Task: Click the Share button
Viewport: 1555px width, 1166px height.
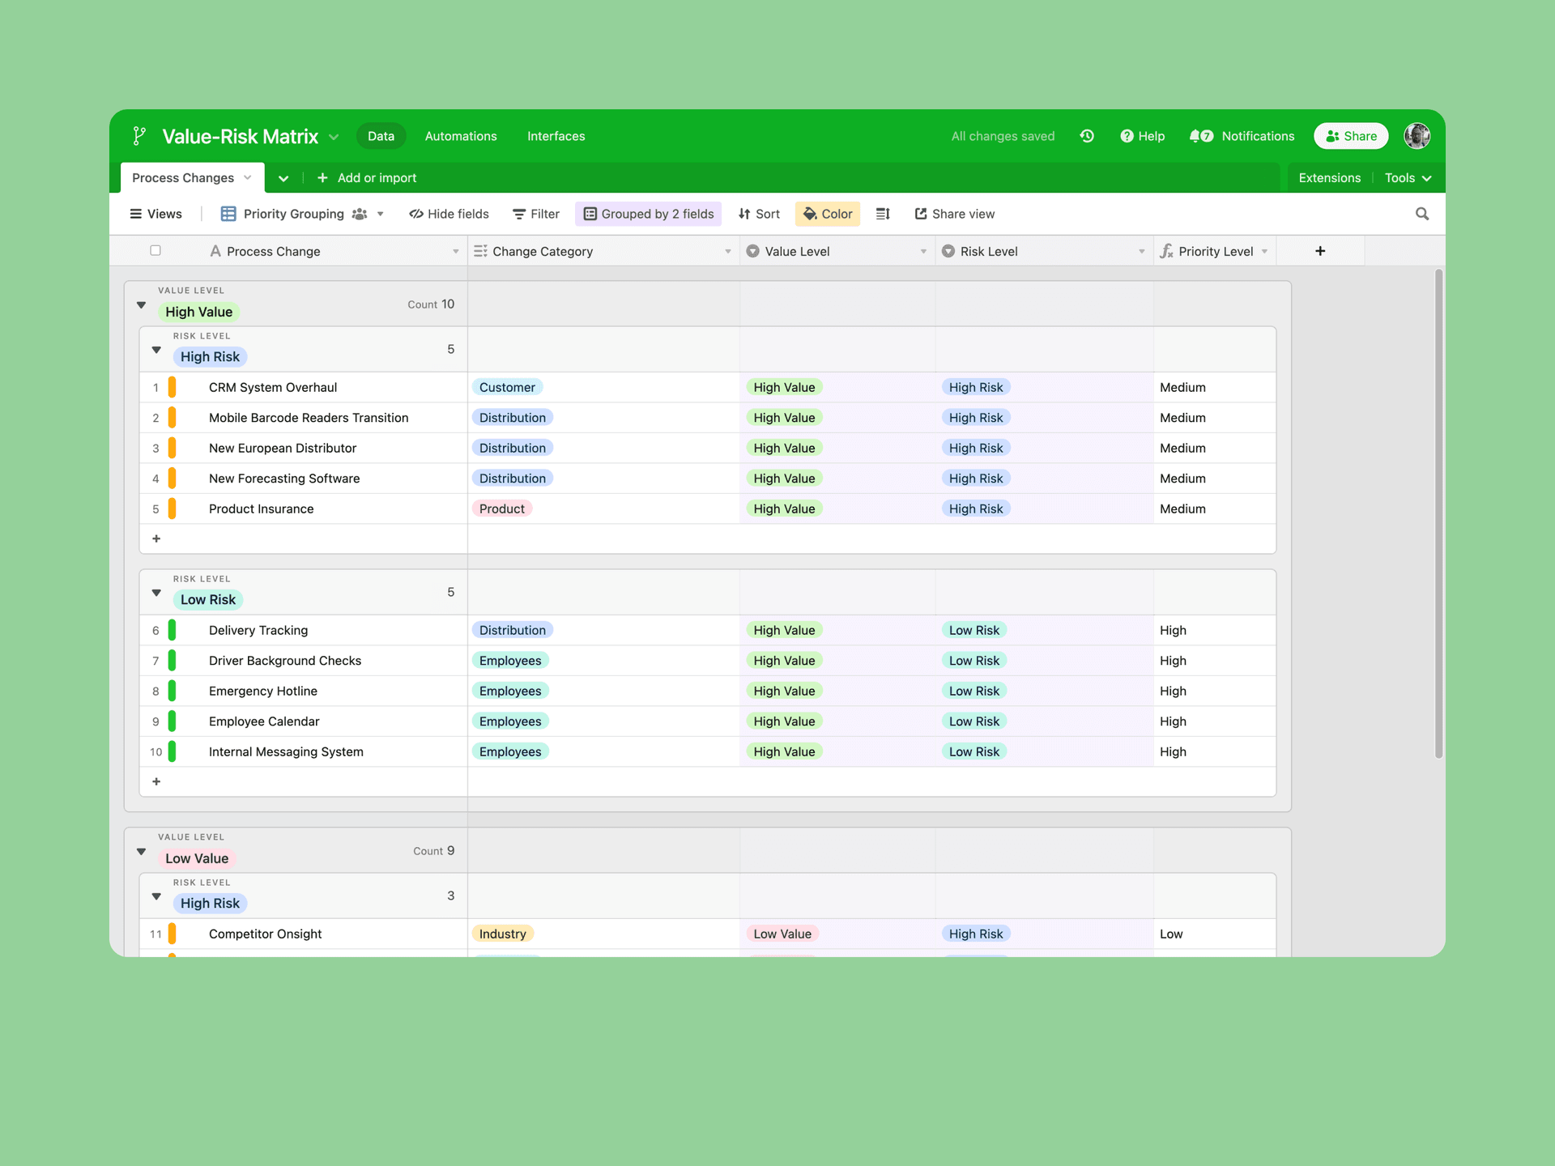Action: [x=1351, y=136]
